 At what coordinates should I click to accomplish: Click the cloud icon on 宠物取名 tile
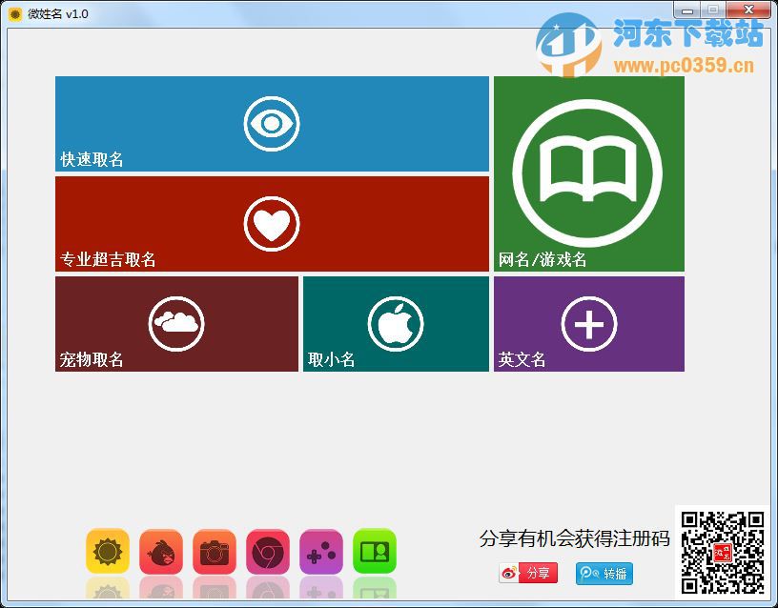(x=176, y=322)
